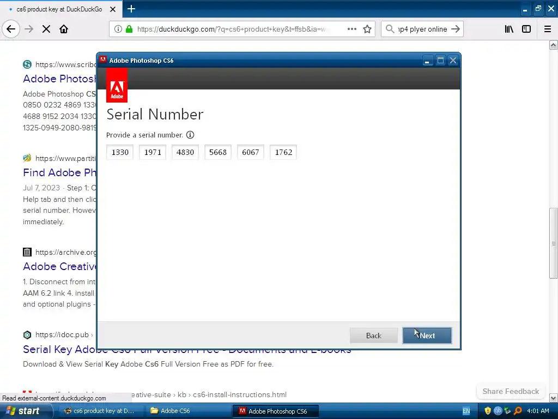The height and width of the screenshot is (419, 558).
Task: Click the 'https://archive.org' result URL text
Action: coord(66,252)
